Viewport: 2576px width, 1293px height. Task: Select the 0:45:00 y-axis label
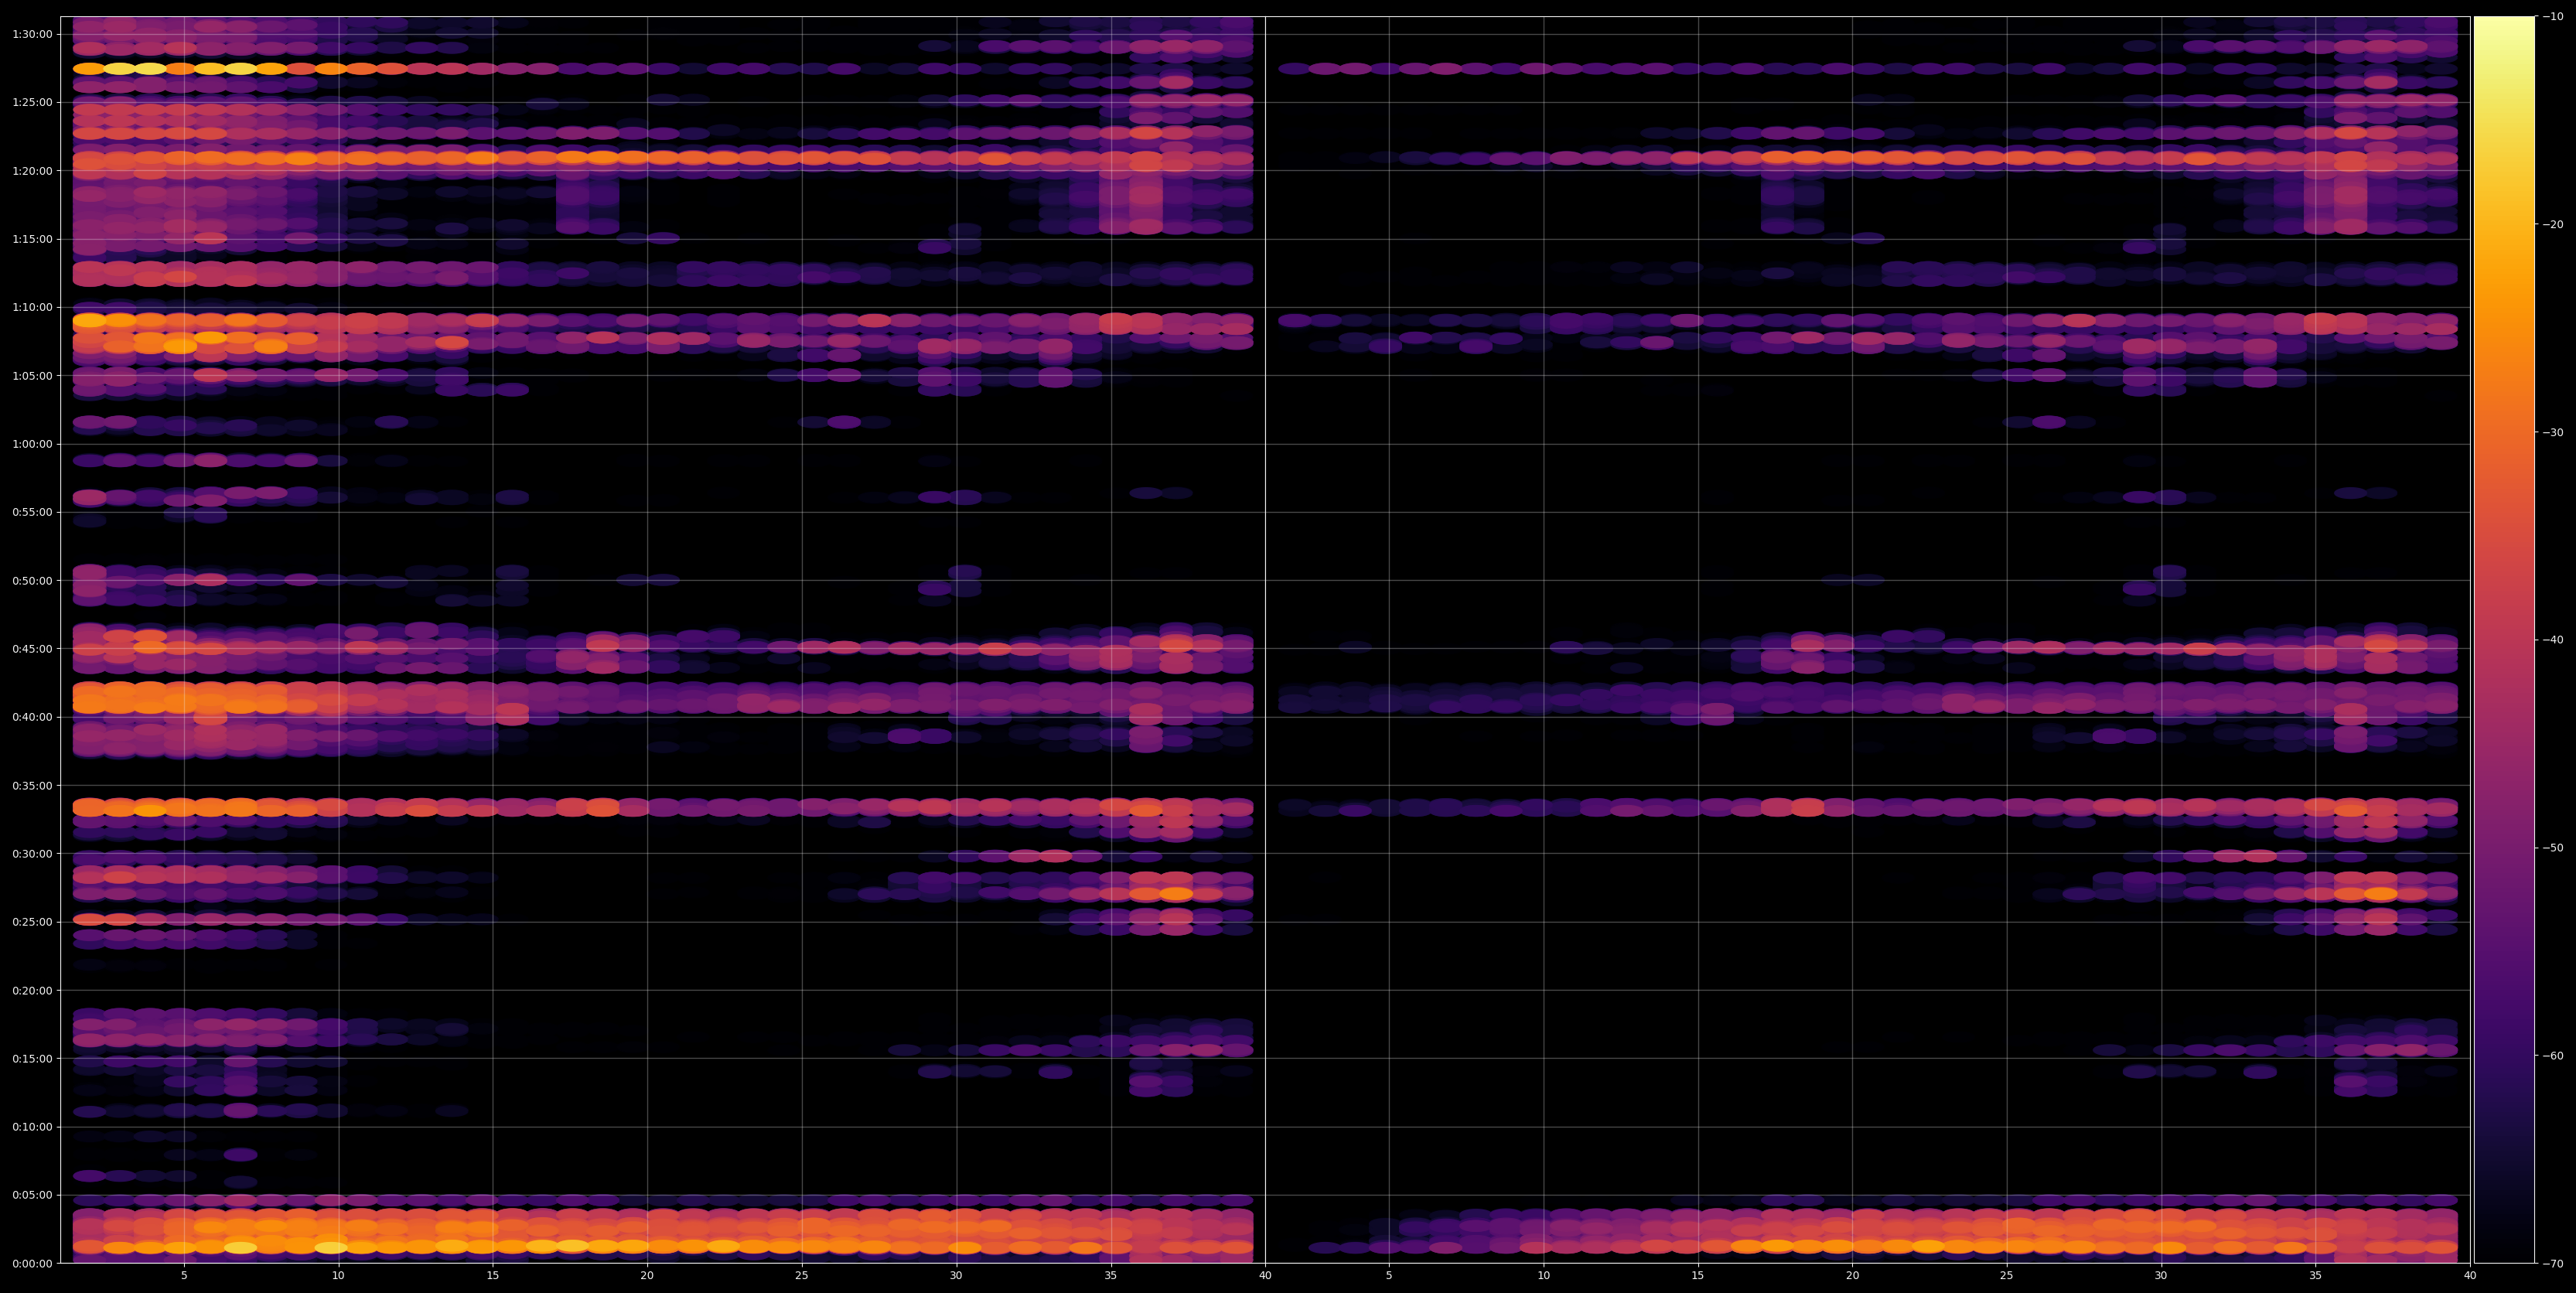(32, 648)
